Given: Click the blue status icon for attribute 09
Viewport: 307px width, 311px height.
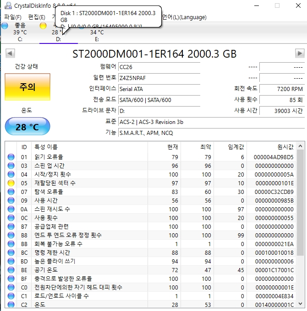Looking at the screenshot, I should 11,200.
